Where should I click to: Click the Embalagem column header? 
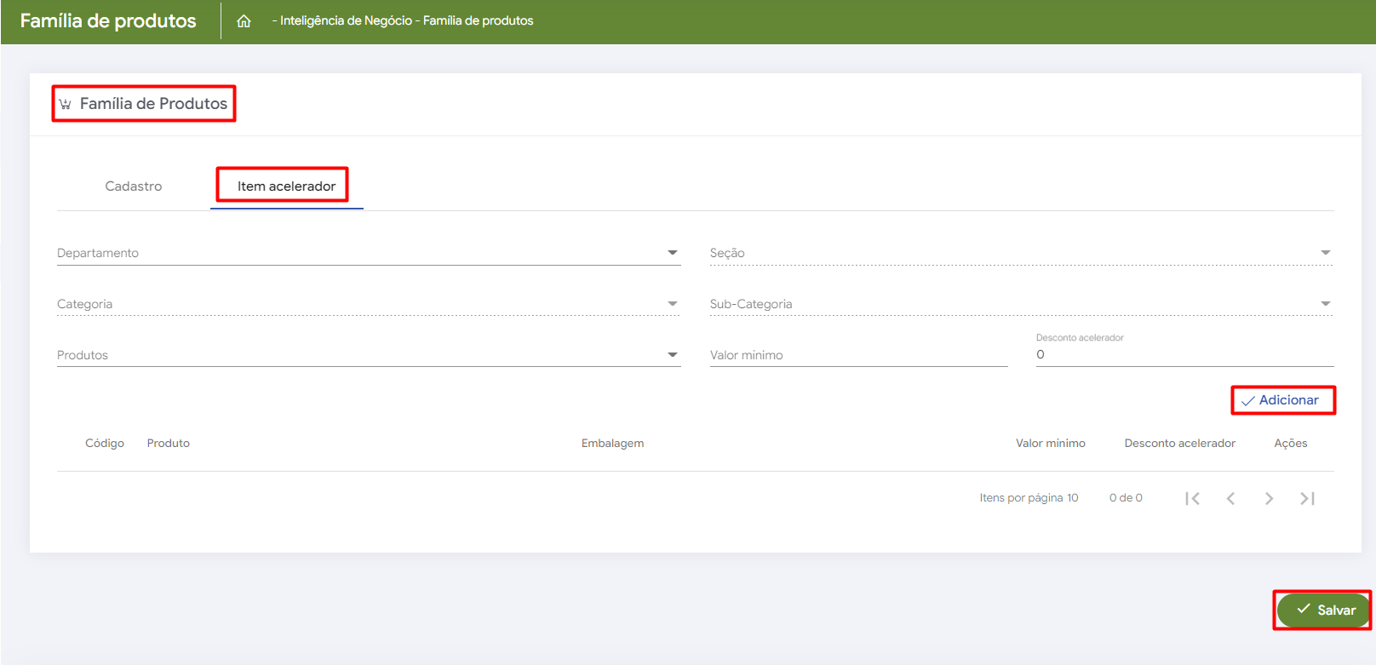point(612,444)
